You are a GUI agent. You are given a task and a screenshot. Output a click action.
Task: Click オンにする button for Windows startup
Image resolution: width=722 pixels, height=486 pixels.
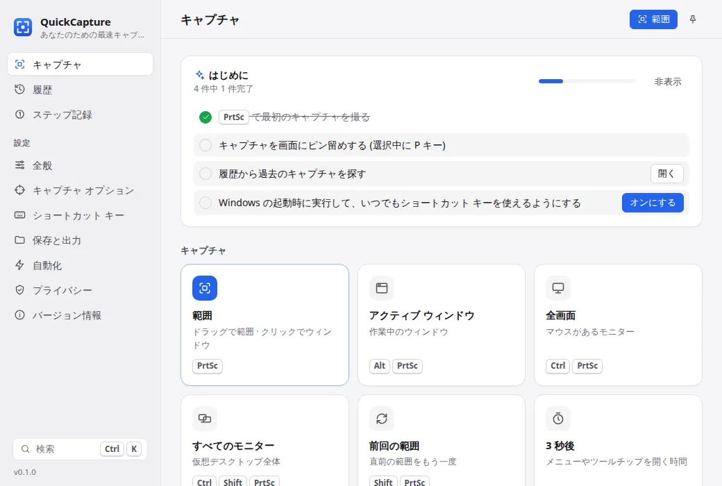click(653, 203)
